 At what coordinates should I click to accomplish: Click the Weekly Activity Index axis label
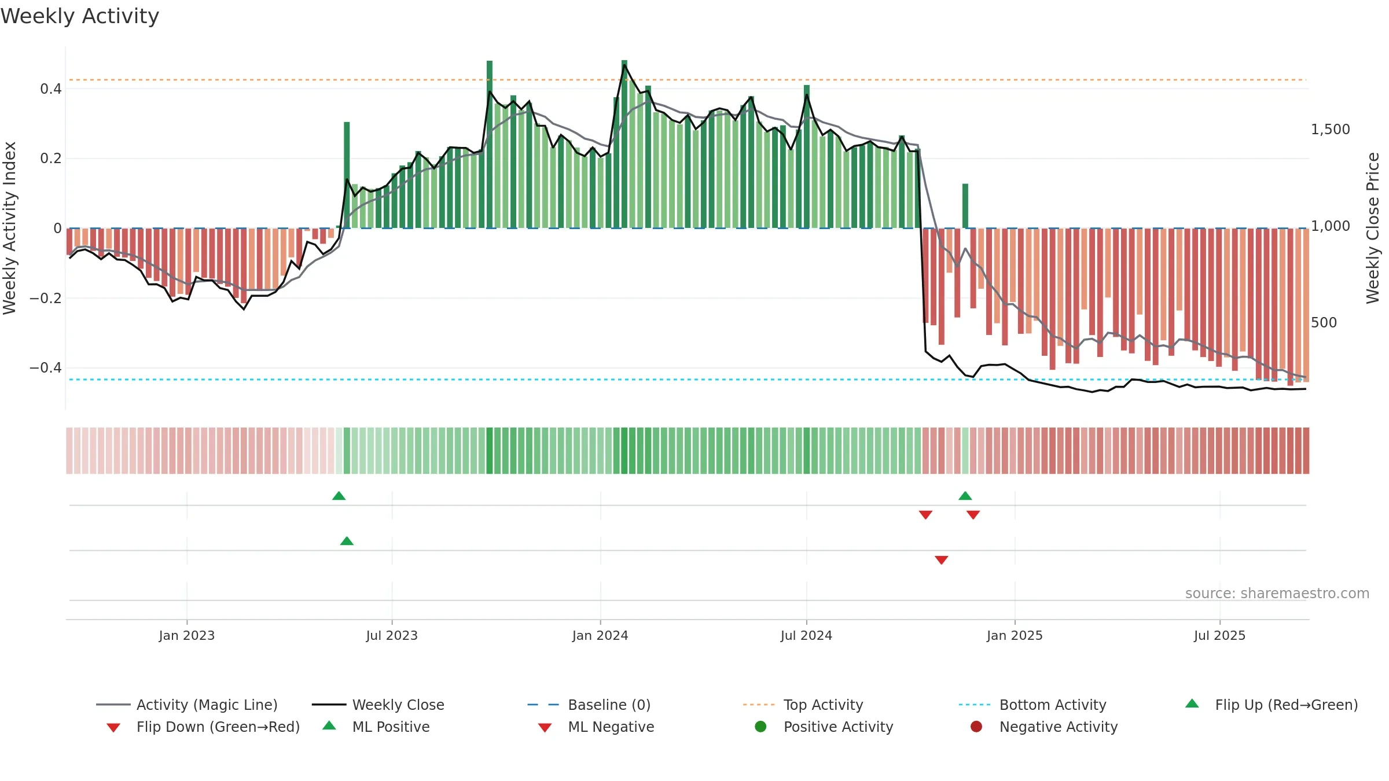coord(9,228)
